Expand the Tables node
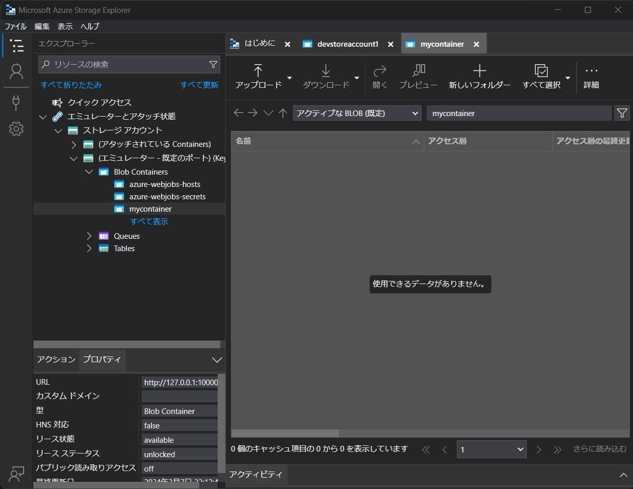Screen dimensions: 633x489 click(x=89, y=248)
